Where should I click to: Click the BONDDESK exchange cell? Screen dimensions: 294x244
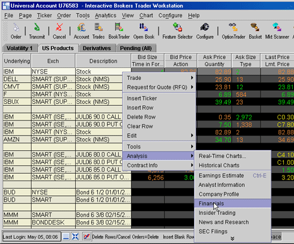click(x=53, y=222)
